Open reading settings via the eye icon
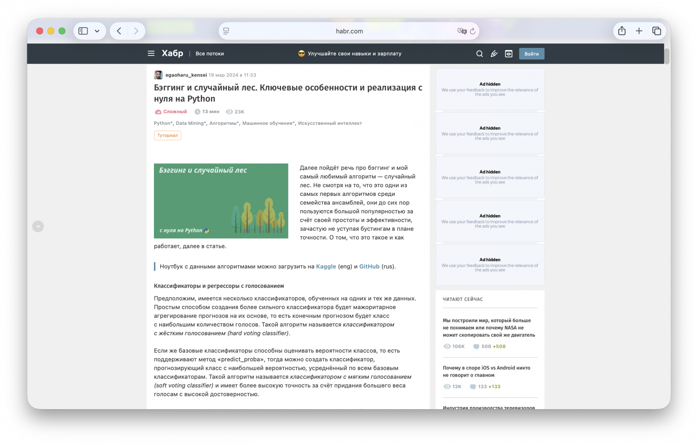 click(x=509, y=54)
